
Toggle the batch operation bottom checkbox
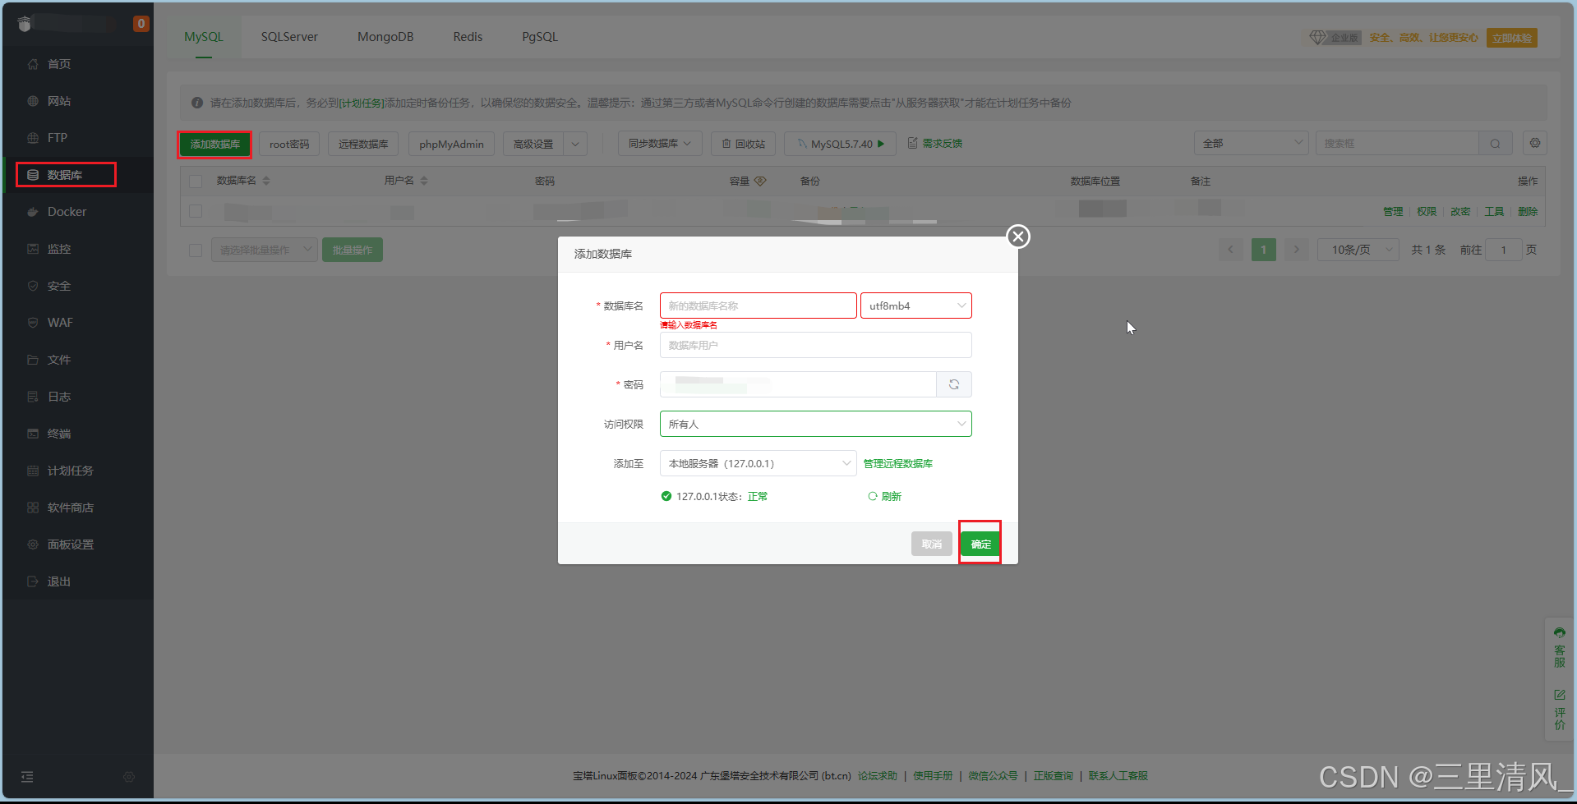[196, 250]
